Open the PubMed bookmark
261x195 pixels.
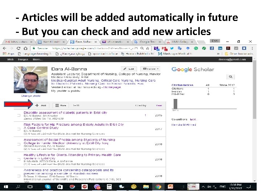(x=138, y=54)
